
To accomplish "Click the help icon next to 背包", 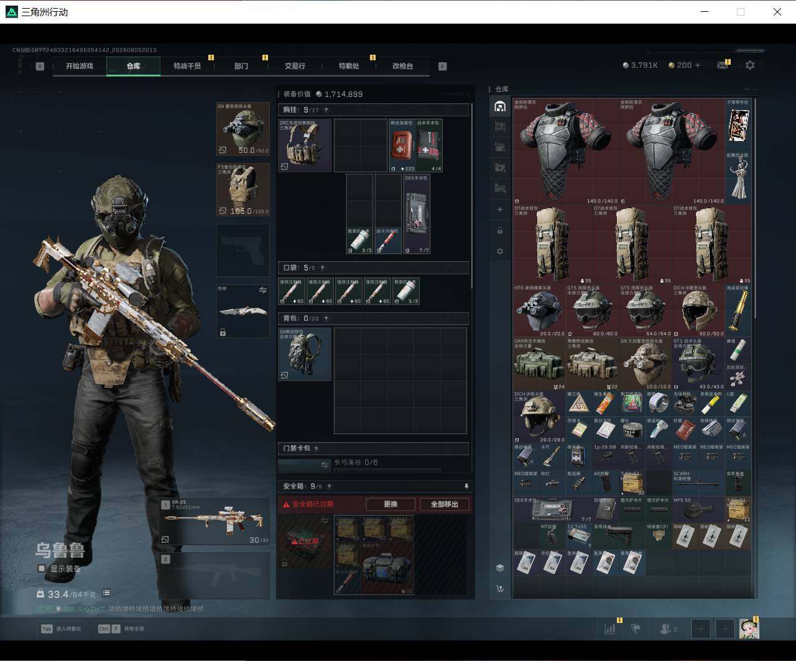I will coord(325,318).
